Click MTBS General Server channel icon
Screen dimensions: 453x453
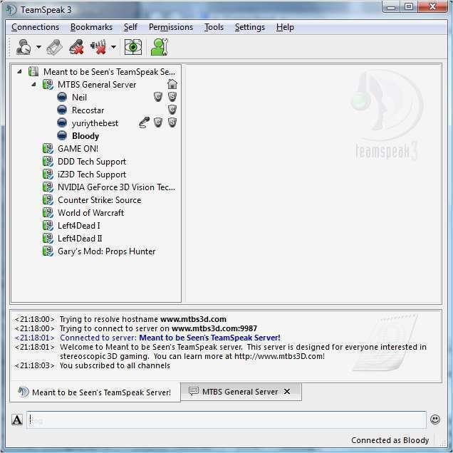(x=48, y=84)
